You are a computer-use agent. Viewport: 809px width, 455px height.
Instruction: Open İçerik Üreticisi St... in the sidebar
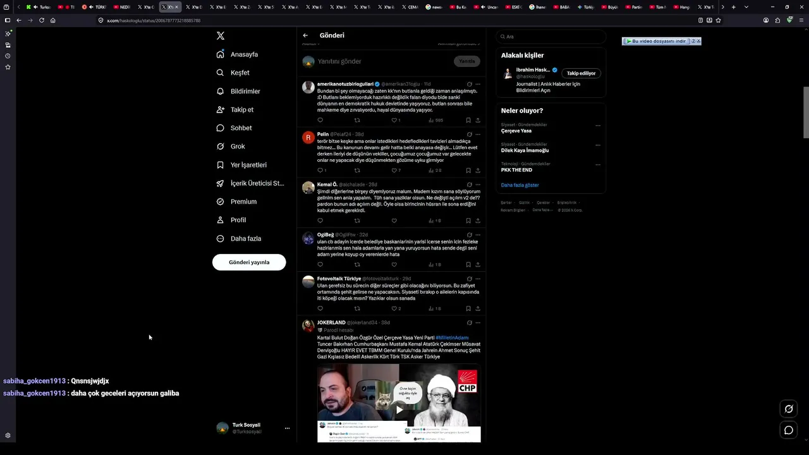pos(250,183)
